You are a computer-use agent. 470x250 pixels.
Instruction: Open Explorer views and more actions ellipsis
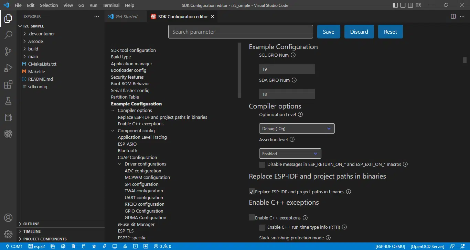(96, 16)
